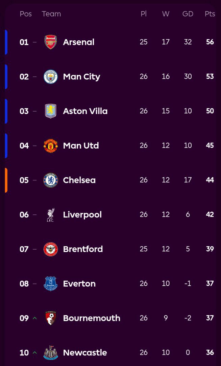Viewport: 221px width, 366px height.
Task: Click the Man City club badge
Action: [x=51, y=77]
